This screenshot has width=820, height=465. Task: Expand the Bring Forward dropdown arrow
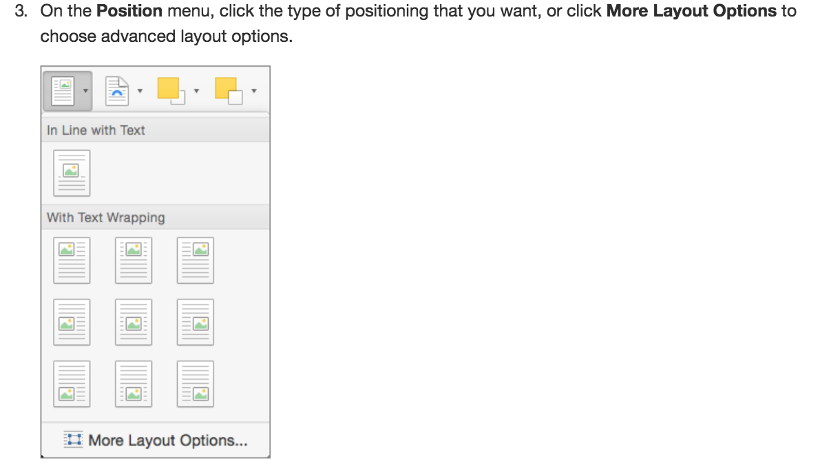click(x=196, y=91)
